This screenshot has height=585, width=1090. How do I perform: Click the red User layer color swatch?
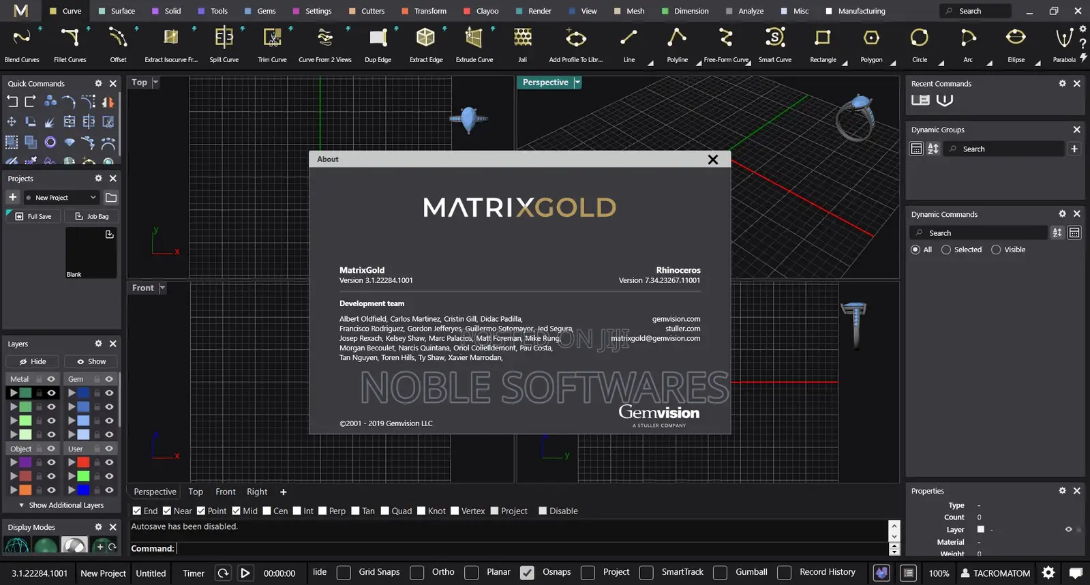(83, 462)
